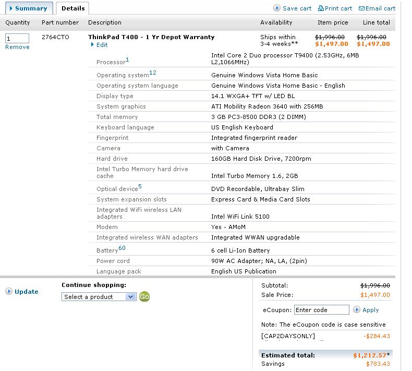Expand the Select a product dropdown
412x371 pixels.
point(99,297)
